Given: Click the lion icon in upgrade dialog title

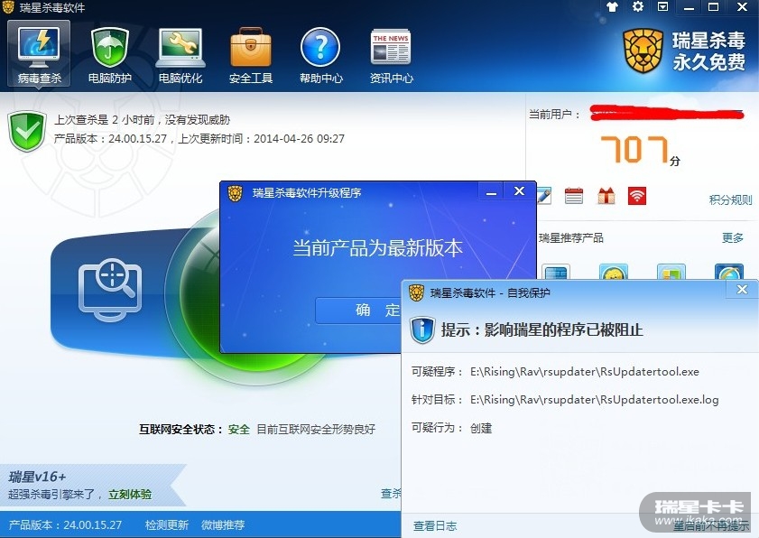Looking at the screenshot, I should 236,193.
